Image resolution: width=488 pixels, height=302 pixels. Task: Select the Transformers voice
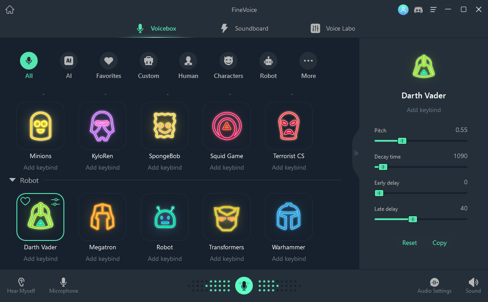(x=227, y=217)
